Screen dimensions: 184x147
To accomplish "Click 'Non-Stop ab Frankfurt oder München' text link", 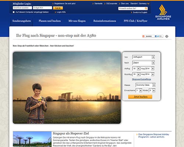I will click(43, 46).
